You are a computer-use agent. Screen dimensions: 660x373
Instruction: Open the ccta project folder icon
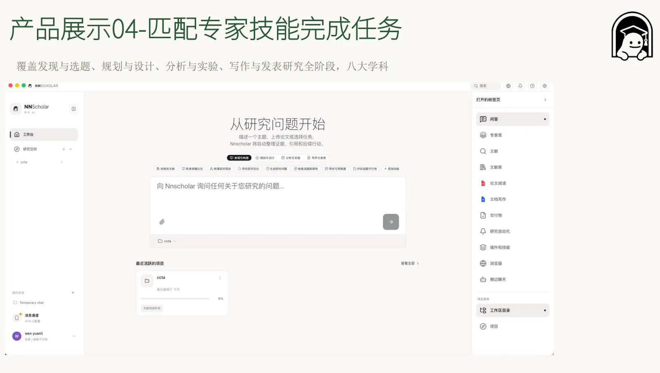(147, 281)
